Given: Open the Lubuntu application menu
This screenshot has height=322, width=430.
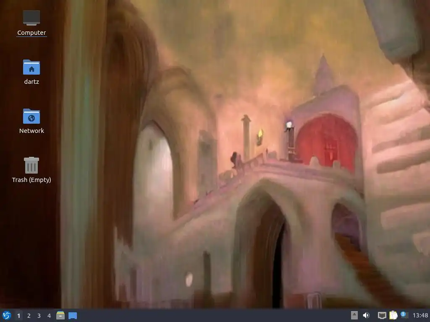Looking at the screenshot, I should point(6,315).
